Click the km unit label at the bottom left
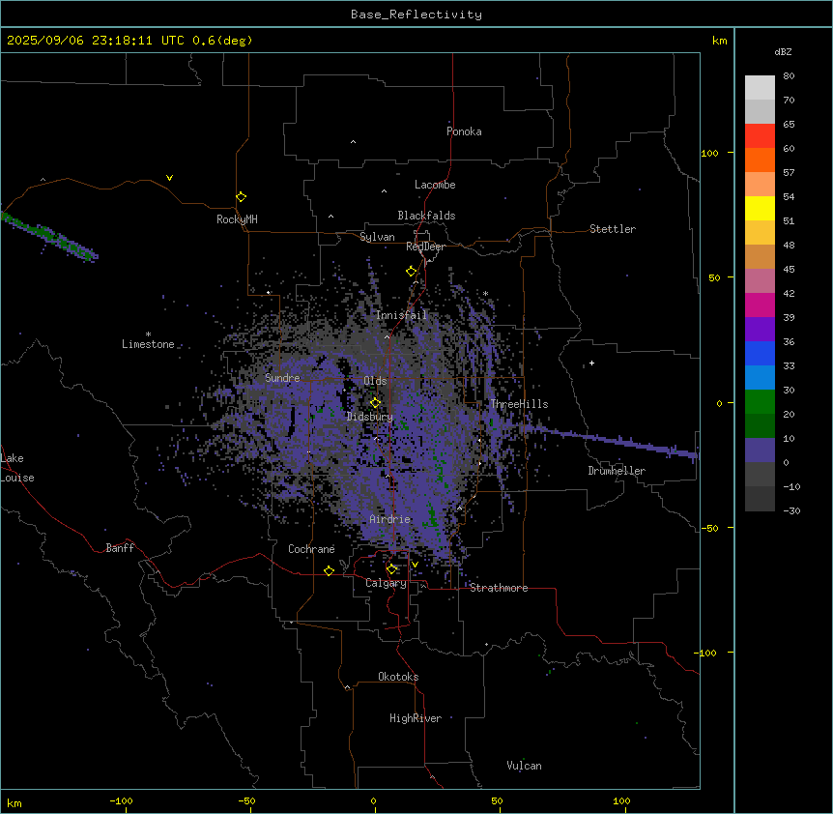 coord(14,802)
